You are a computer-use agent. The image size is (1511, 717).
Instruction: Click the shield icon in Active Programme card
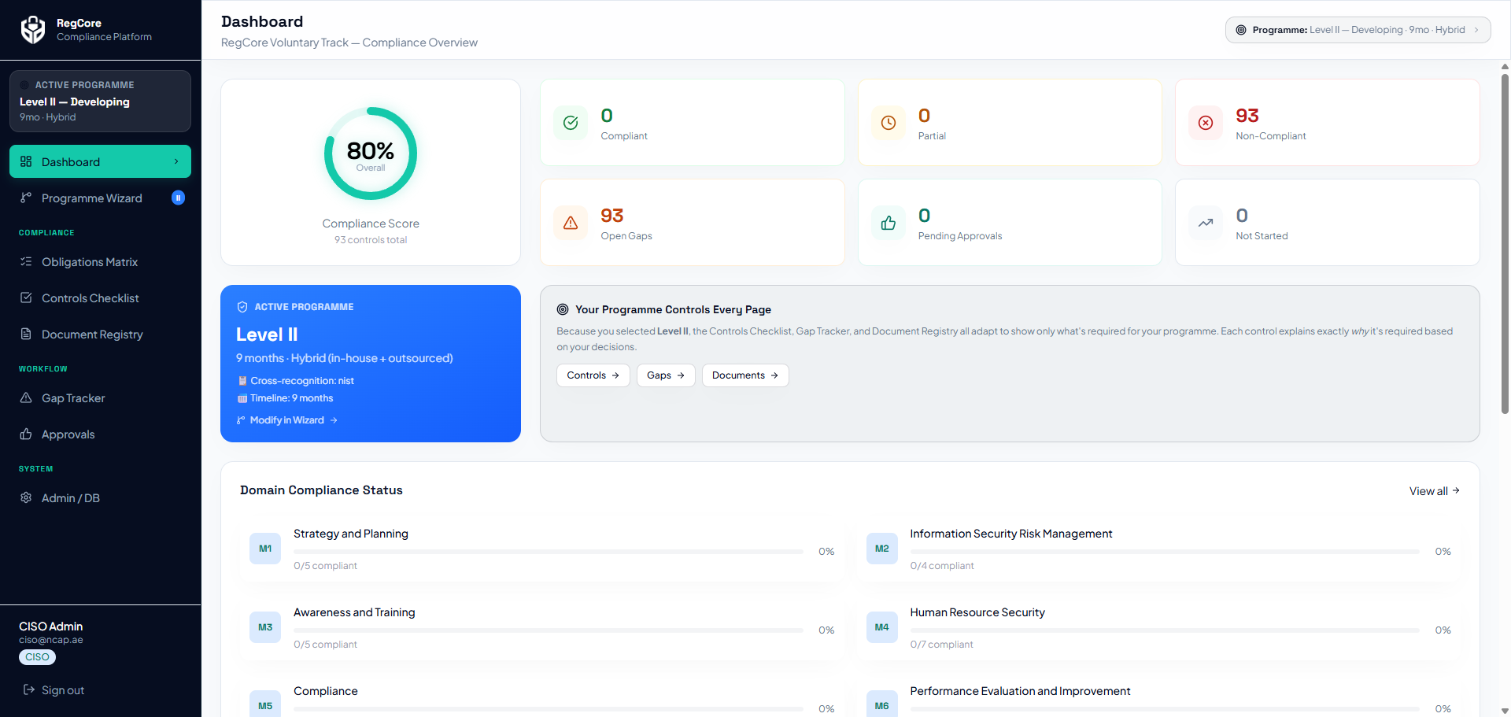(242, 307)
